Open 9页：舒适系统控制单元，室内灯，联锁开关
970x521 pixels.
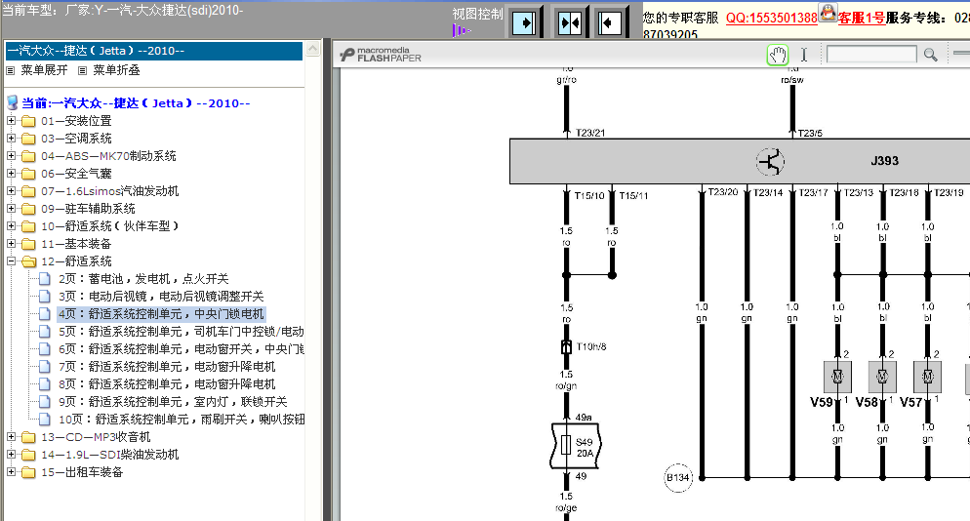point(173,402)
